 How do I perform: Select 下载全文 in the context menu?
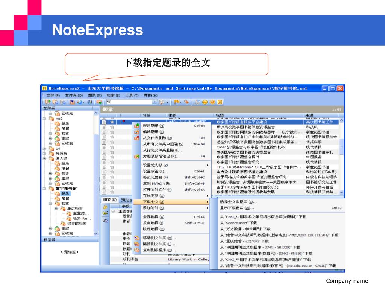click(x=171, y=202)
